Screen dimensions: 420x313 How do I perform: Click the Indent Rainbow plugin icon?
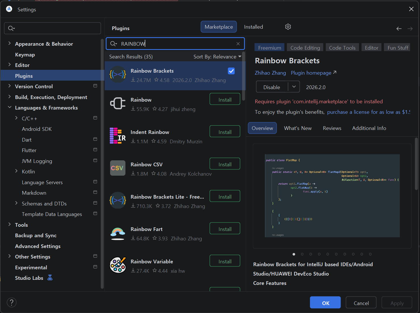point(118,136)
